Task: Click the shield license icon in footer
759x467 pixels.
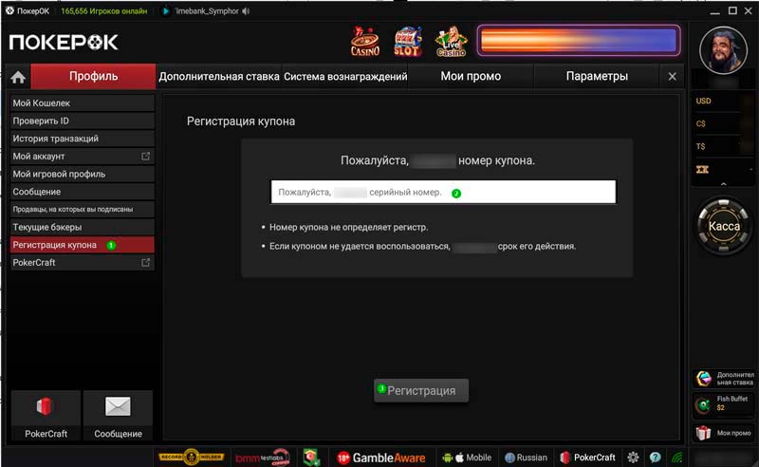Action: click(x=311, y=458)
